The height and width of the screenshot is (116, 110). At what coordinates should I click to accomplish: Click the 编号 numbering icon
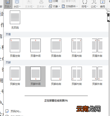pyautogui.click(x=103, y=2)
